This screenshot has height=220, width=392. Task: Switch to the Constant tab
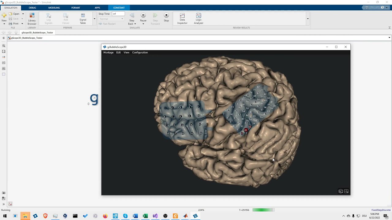point(119,8)
